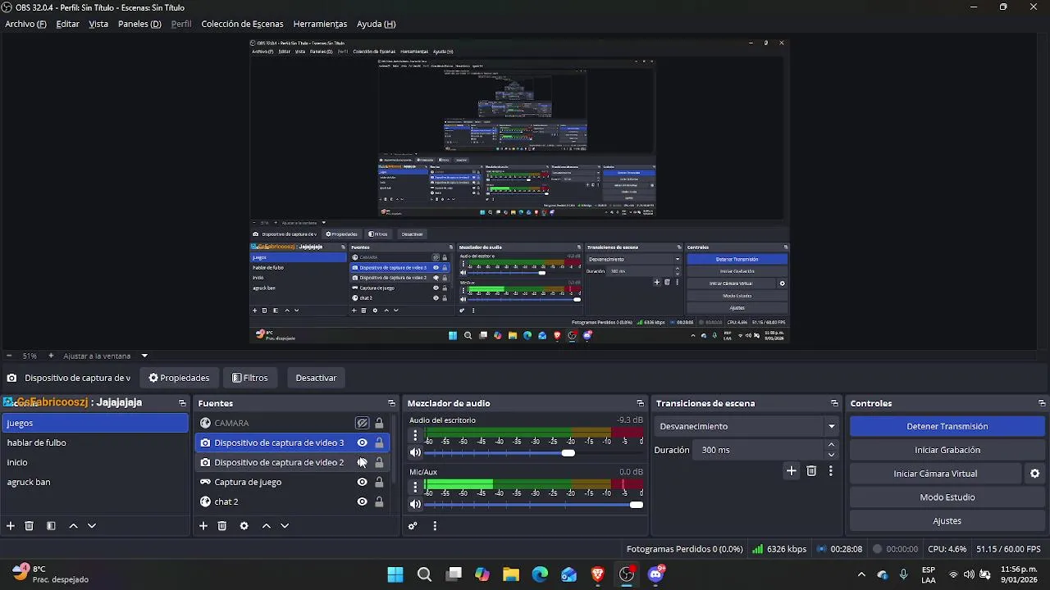This screenshot has width=1050, height=590.
Task: Open advanced audio properties gears icon
Action: pyautogui.click(x=413, y=526)
